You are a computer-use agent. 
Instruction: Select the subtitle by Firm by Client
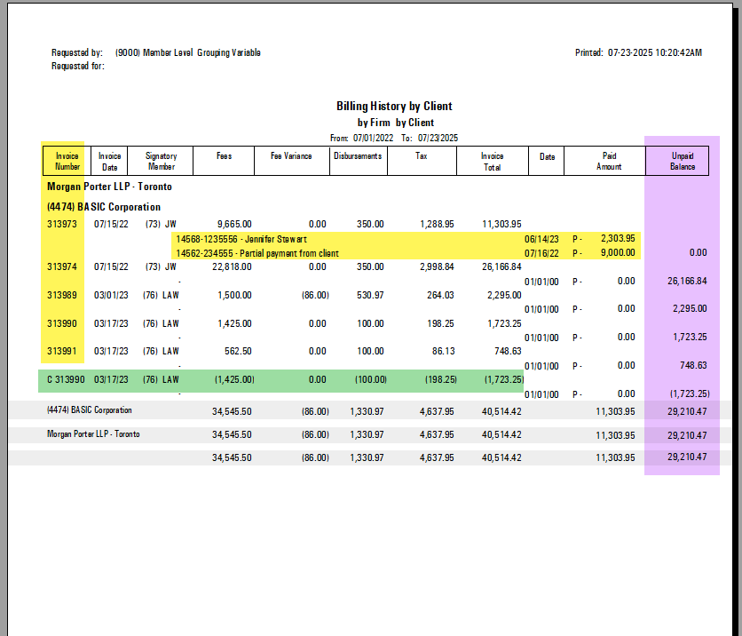coord(396,123)
